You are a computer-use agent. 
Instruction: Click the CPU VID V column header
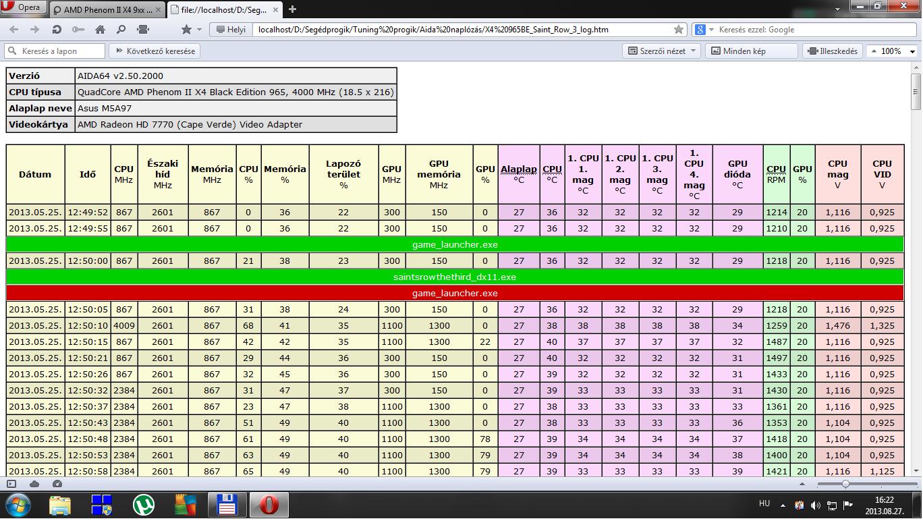882,174
